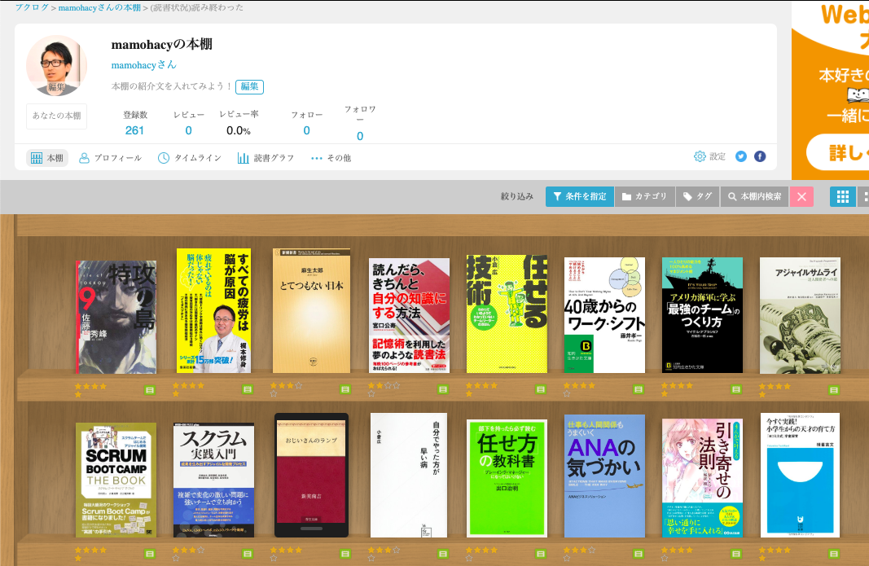Open memo icon under 引き寄せの法則
The height and width of the screenshot is (566, 869).
(736, 554)
